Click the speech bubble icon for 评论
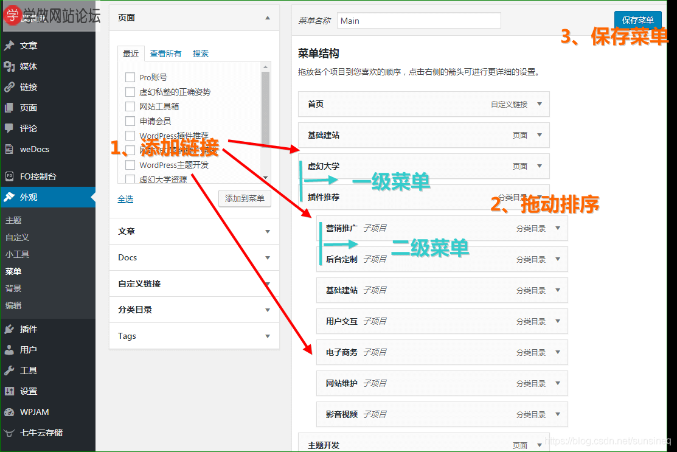 pos(9,128)
